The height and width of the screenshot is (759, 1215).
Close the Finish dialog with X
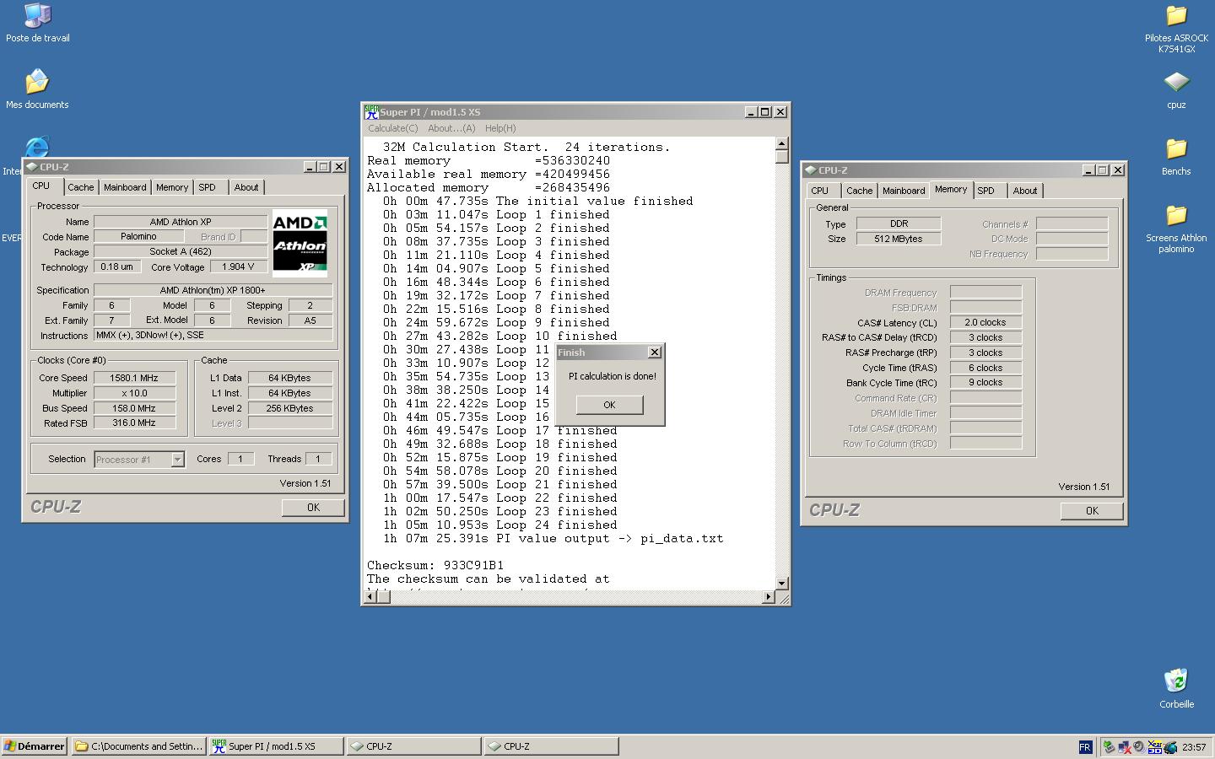(654, 353)
